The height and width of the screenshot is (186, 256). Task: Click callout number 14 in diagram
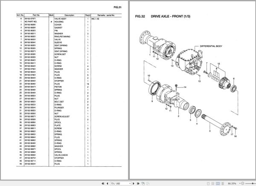pyautogui.click(x=185, y=87)
